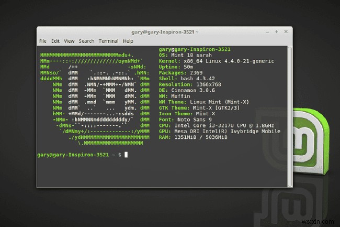This screenshot has width=340, height=227.
Task: Click the 'DE: Cinnamon 3.0.6' line
Action: click(x=187, y=90)
